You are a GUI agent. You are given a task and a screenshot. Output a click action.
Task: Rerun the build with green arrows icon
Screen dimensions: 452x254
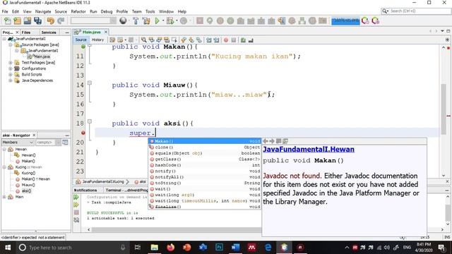click(76, 197)
